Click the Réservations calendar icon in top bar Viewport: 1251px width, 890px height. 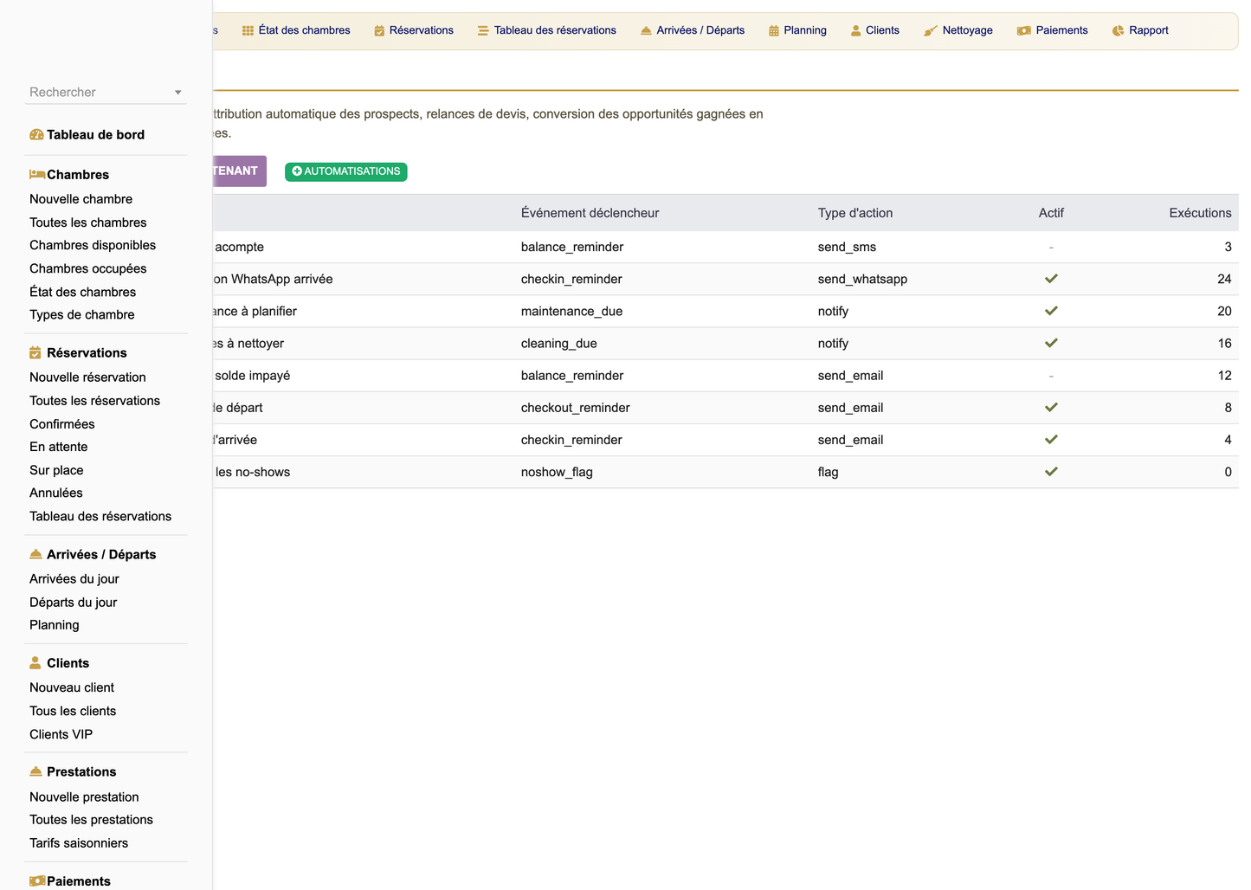[379, 30]
